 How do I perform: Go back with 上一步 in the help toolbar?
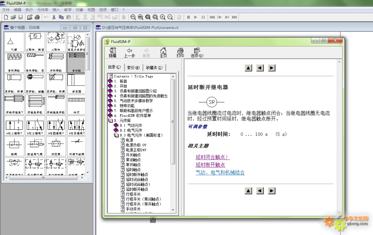pos(129,52)
